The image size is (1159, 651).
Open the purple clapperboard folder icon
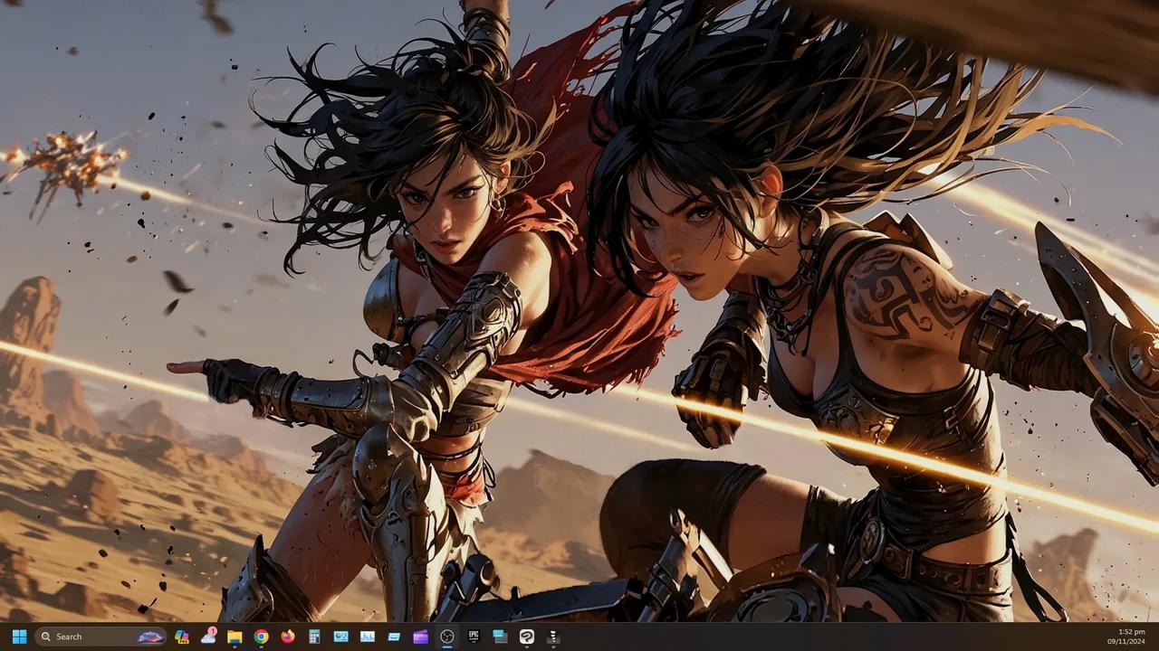pos(420,637)
